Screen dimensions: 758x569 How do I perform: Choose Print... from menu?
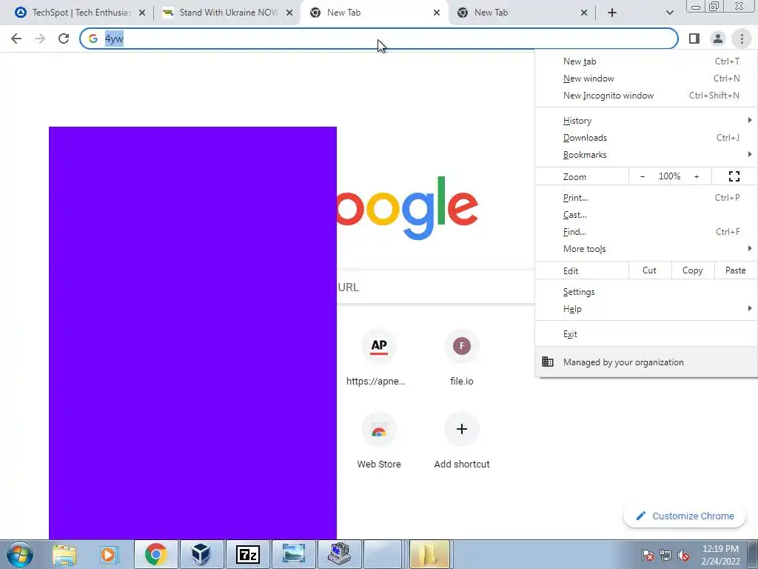[646, 198]
